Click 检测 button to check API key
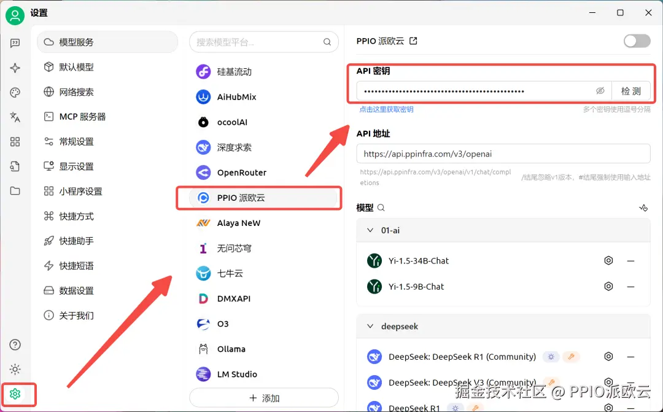This screenshot has height=412, width=663. tap(631, 91)
